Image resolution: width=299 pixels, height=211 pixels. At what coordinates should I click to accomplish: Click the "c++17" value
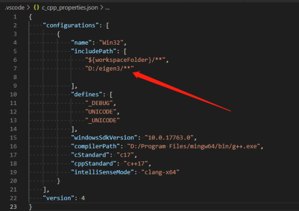[x=135, y=164]
